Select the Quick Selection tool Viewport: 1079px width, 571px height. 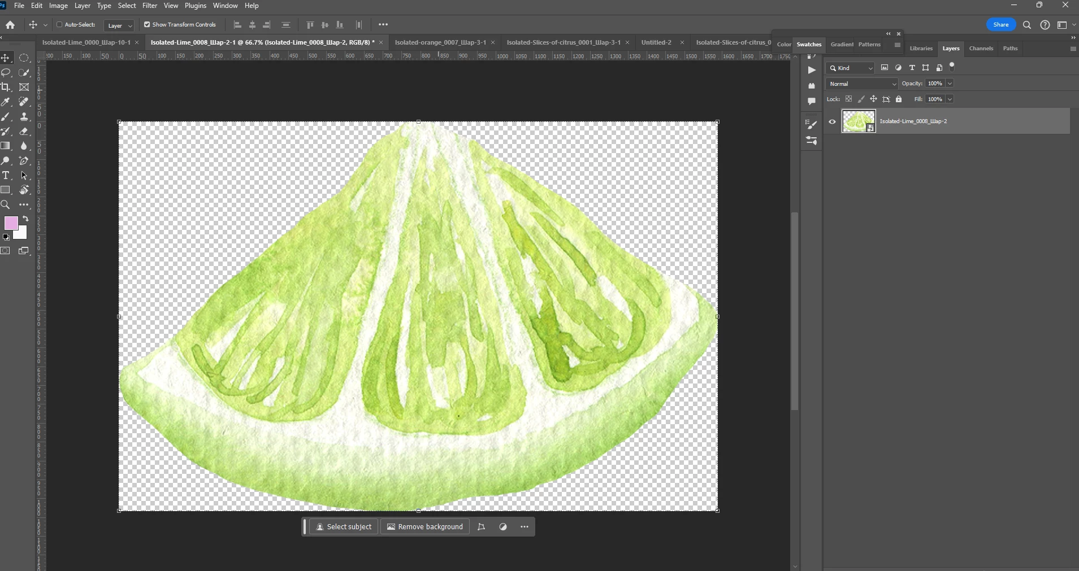[24, 72]
